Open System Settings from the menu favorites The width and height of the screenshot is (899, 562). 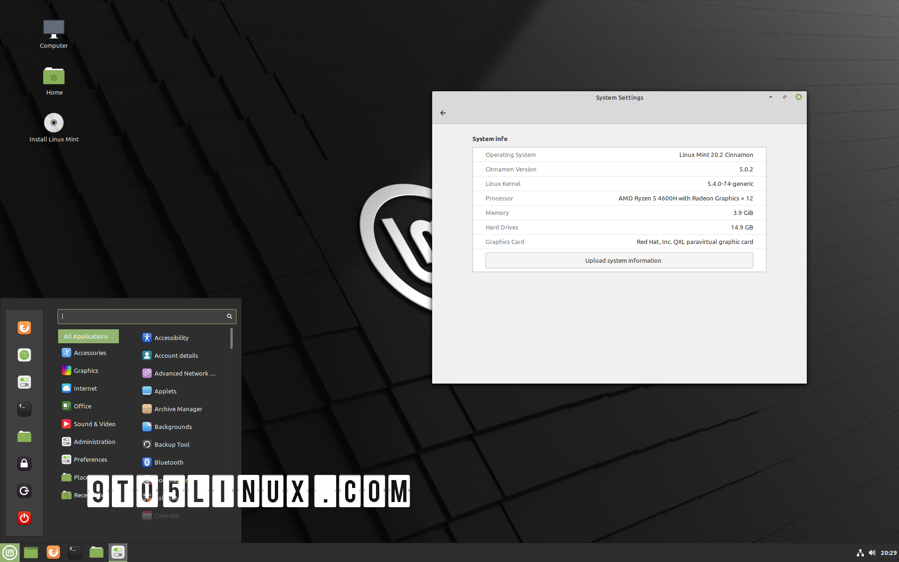[x=24, y=382]
